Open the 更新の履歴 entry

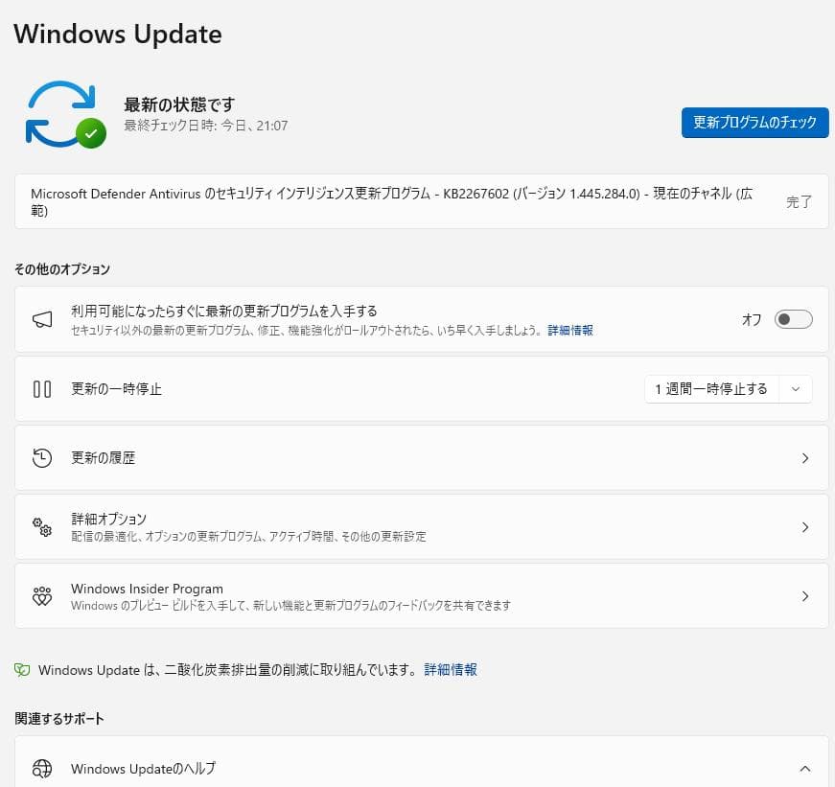tap(421, 458)
